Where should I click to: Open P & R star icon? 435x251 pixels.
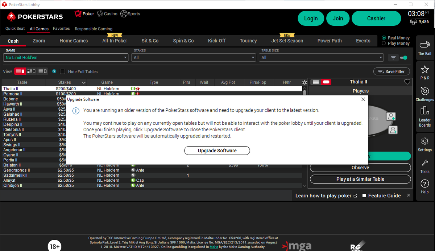tap(425, 72)
